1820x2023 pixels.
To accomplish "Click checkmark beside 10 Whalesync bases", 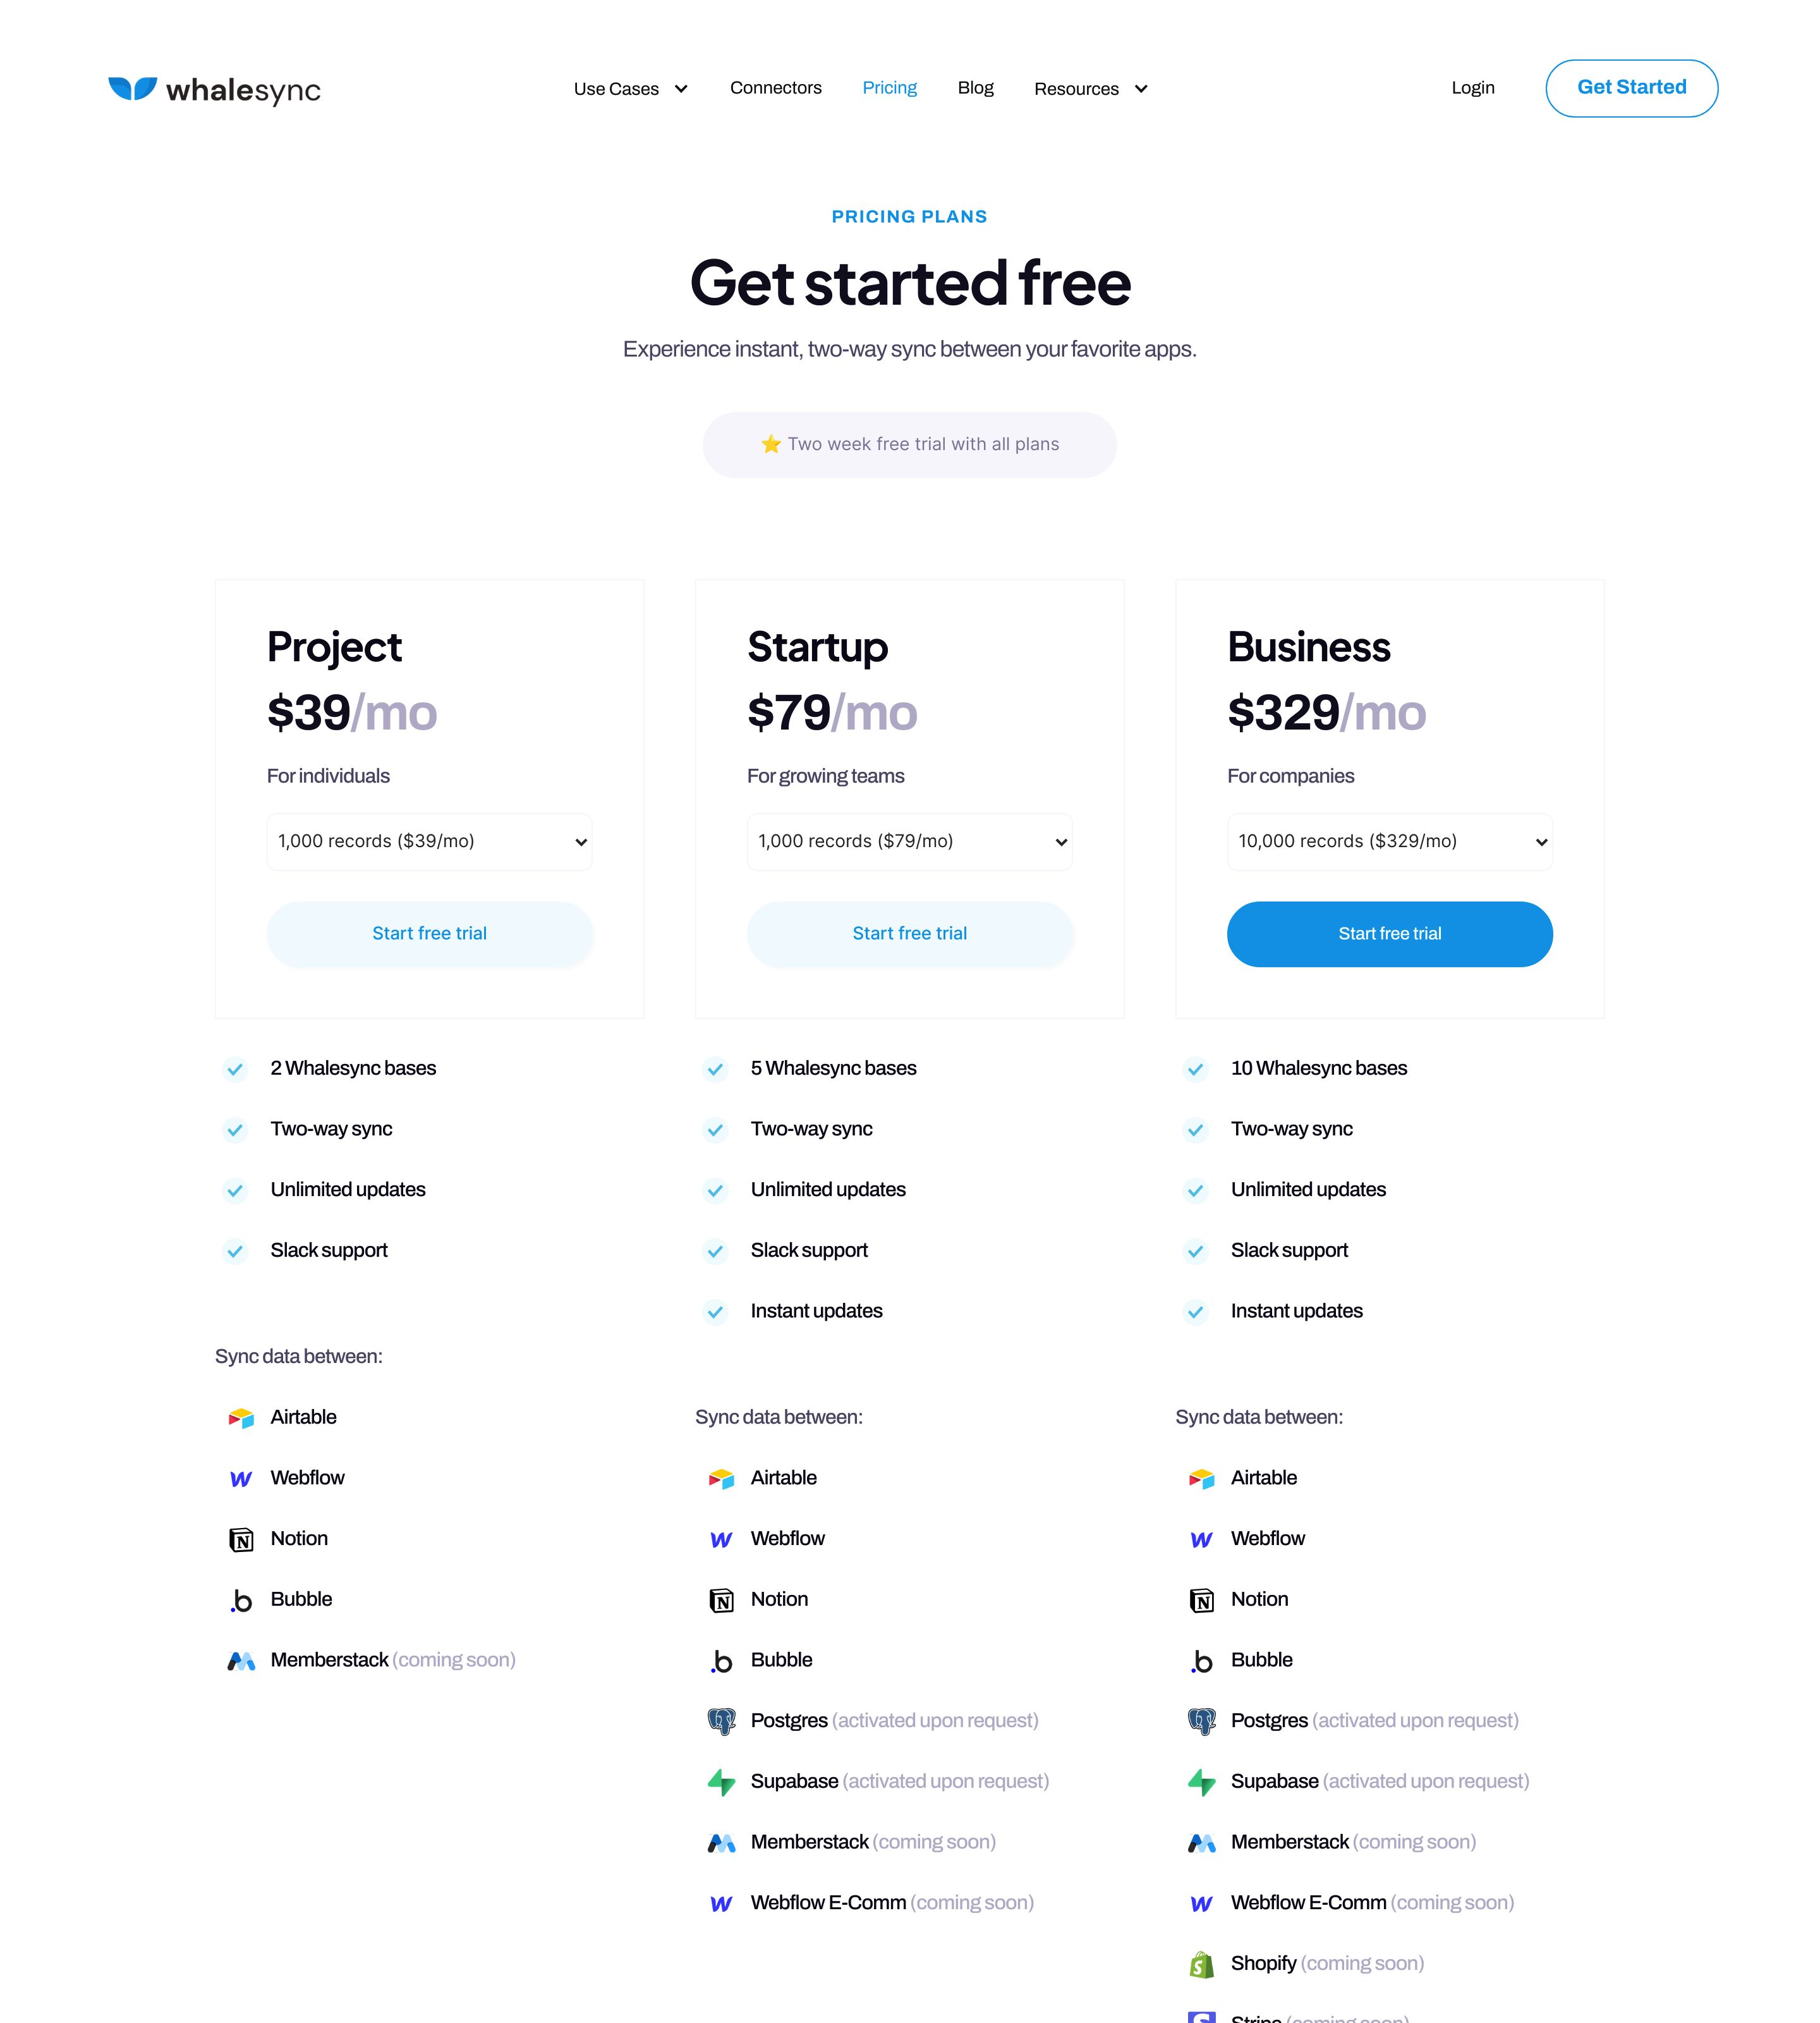I will (1195, 1068).
